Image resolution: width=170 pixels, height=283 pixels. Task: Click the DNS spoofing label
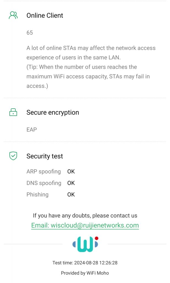tap(44, 183)
